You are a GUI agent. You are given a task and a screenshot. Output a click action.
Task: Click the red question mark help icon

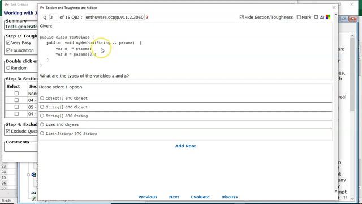[147, 18]
